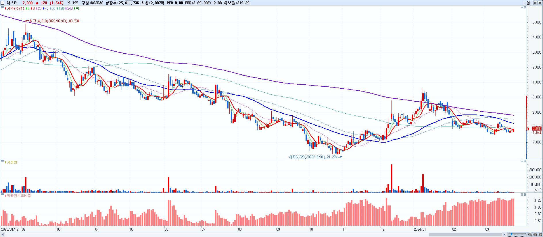The width and height of the screenshot is (543, 237).
Task: Click the 1.20 foreign holding axis label
Action: [538, 200]
